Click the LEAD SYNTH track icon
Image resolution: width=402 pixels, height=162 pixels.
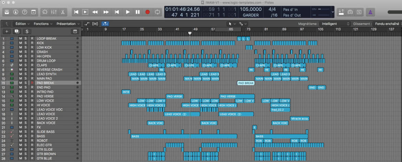[12, 74]
